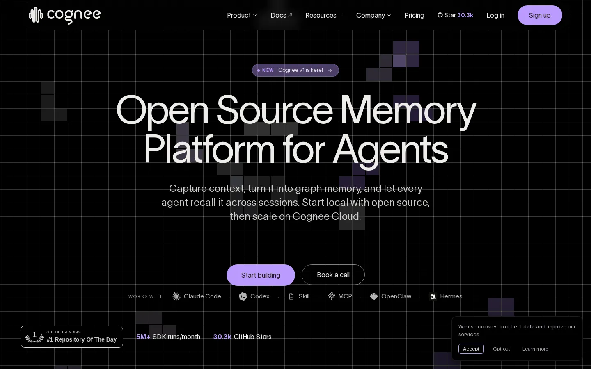
Task: Opt out of cookies
Action: click(502, 349)
